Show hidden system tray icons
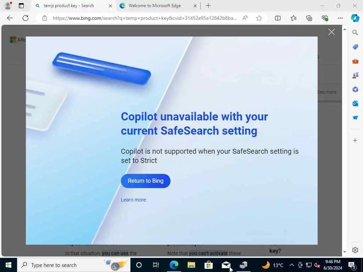 pos(292,265)
